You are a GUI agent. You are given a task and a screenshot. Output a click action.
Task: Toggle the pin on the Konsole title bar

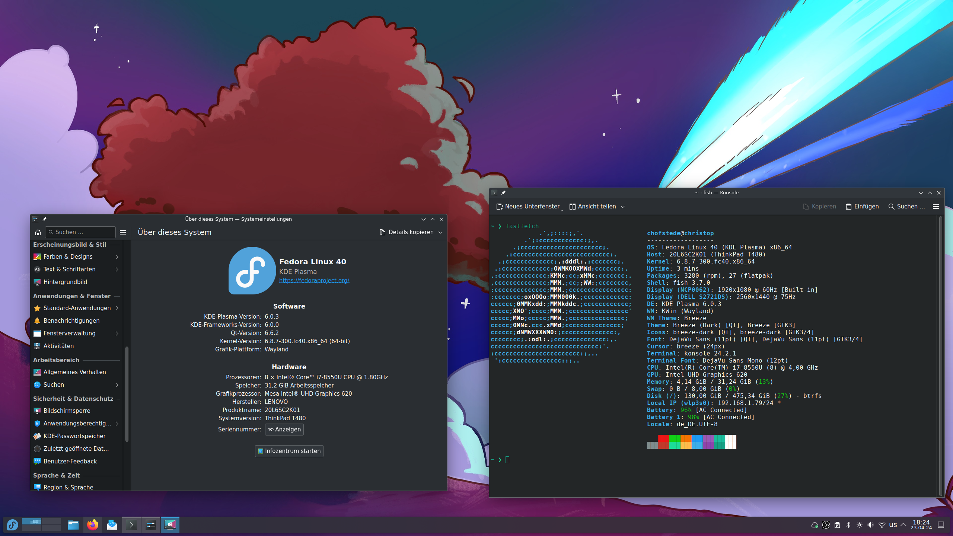pyautogui.click(x=503, y=193)
